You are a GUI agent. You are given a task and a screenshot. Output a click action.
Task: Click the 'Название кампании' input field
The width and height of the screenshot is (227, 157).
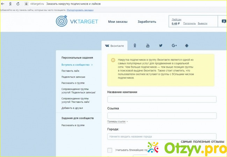pyautogui.click(x=162, y=99)
